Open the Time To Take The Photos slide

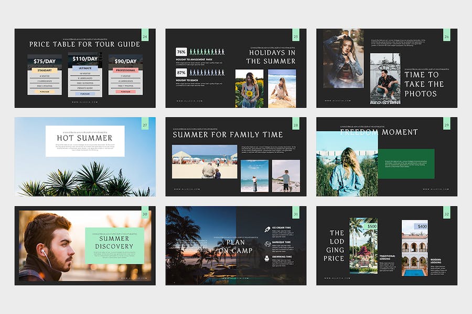[x=387, y=68]
